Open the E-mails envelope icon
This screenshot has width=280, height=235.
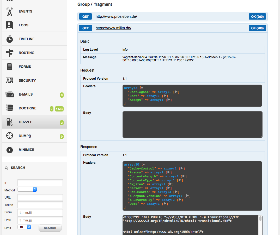tap(10, 95)
